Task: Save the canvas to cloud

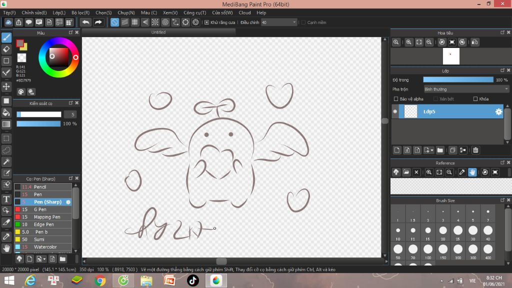Action: pos(8,22)
